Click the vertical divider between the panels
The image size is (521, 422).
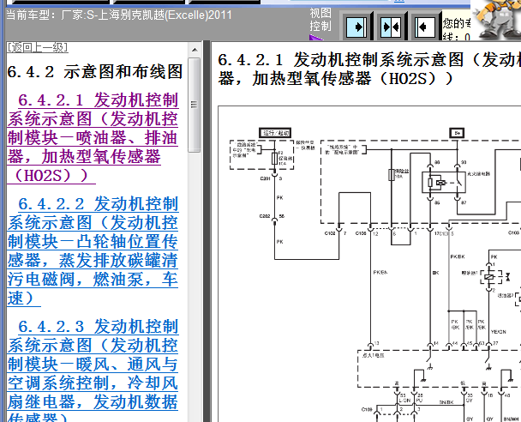(x=207, y=231)
